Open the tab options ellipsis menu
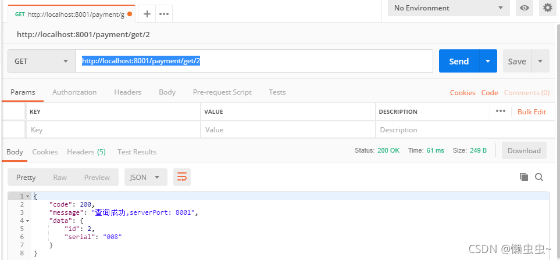 [164, 14]
